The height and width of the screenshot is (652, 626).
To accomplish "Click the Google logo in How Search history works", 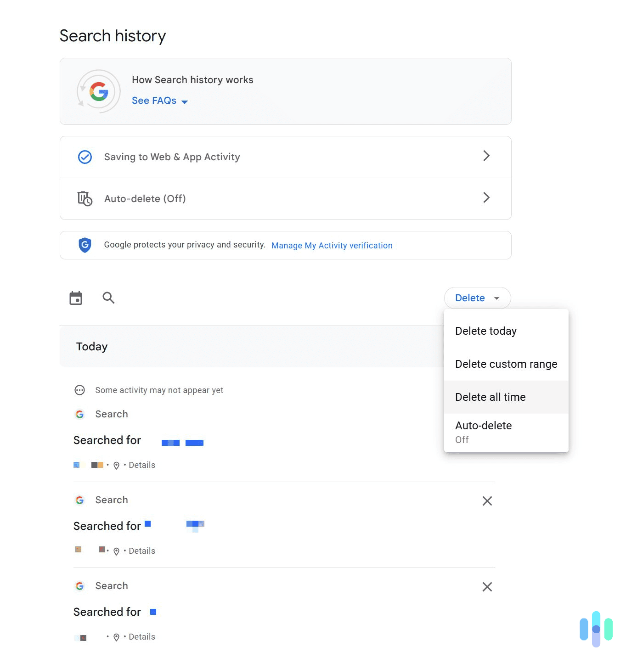I will (98, 91).
